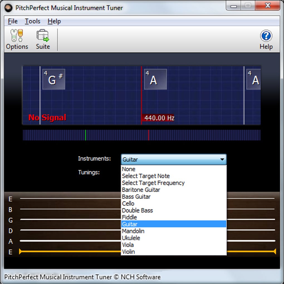Screen dimensions: 284x284
Task: Open the Tools menu
Action: point(33,21)
